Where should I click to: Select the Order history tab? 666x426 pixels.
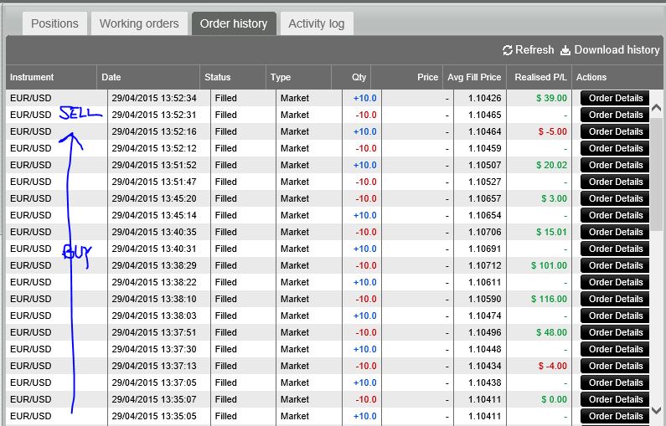pyautogui.click(x=234, y=23)
